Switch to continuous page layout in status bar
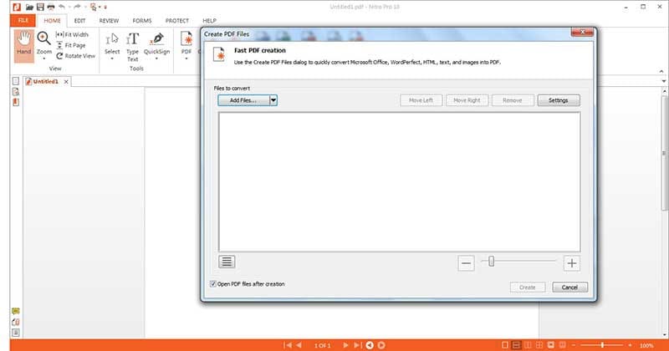 point(516,345)
